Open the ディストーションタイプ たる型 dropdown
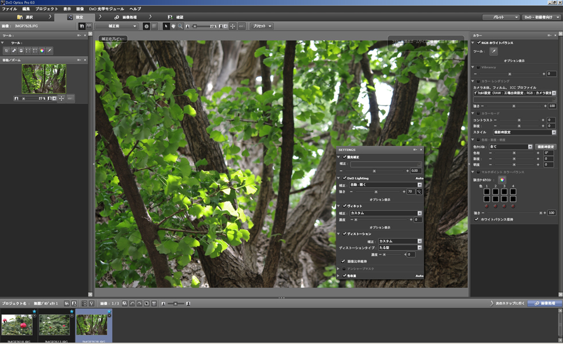 click(x=399, y=248)
